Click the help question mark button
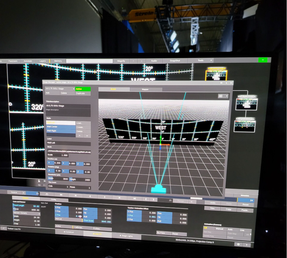This screenshot has height=258, width=287. pyautogui.click(x=247, y=244)
